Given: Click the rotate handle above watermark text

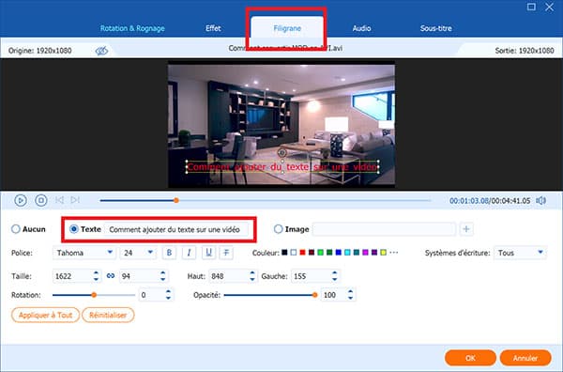Looking at the screenshot, I should 281,153.
